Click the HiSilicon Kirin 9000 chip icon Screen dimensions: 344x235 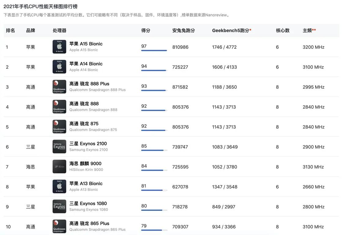(59, 167)
